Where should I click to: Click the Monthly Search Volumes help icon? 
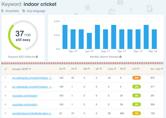tap(120, 57)
